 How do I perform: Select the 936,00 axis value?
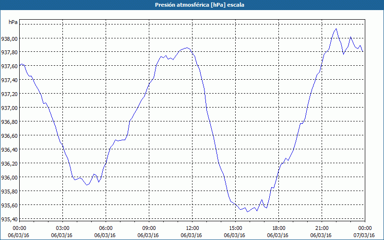(x=9, y=177)
